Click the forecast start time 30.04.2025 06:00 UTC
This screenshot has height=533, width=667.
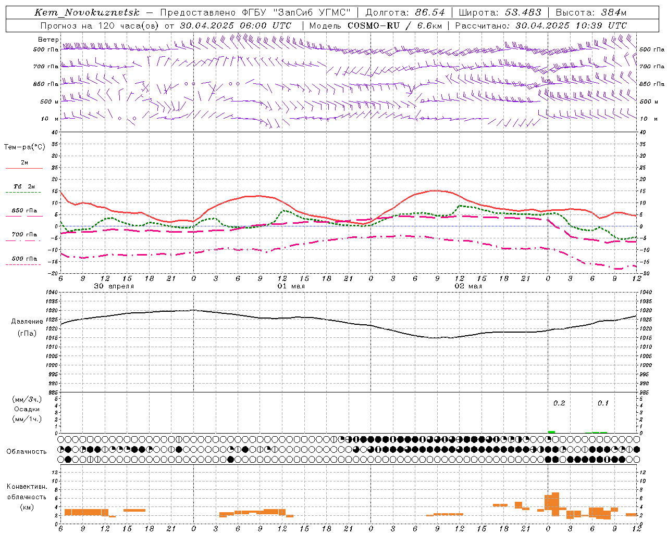tap(236, 26)
